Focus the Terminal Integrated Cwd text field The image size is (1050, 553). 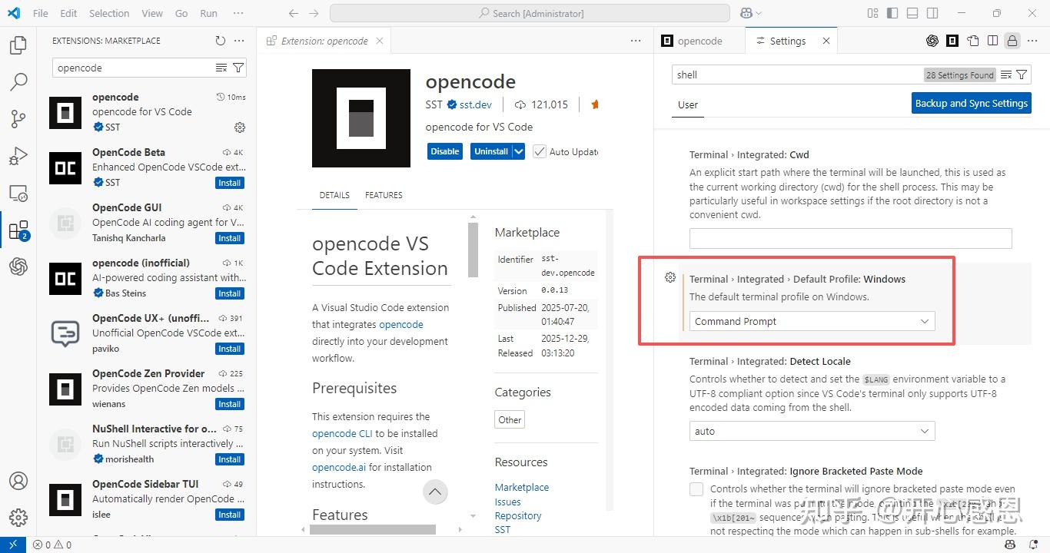pos(850,238)
